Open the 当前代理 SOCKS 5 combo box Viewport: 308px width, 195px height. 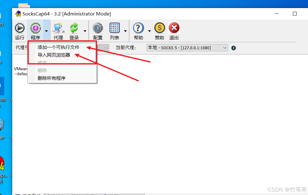click(187, 48)
